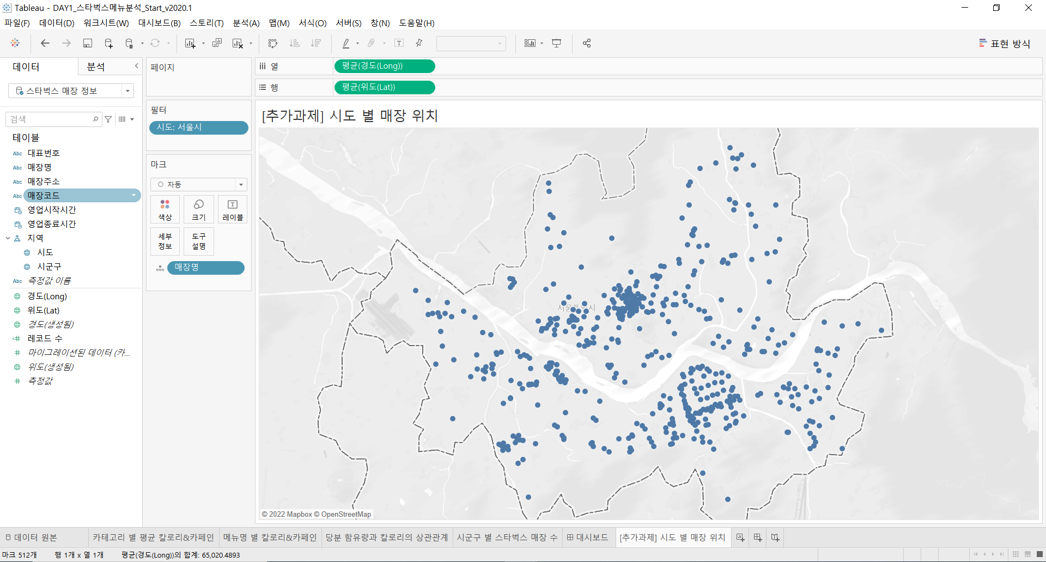The image size is (1046, 562).
Task: Click the Size mark card button
Action: 199,210
